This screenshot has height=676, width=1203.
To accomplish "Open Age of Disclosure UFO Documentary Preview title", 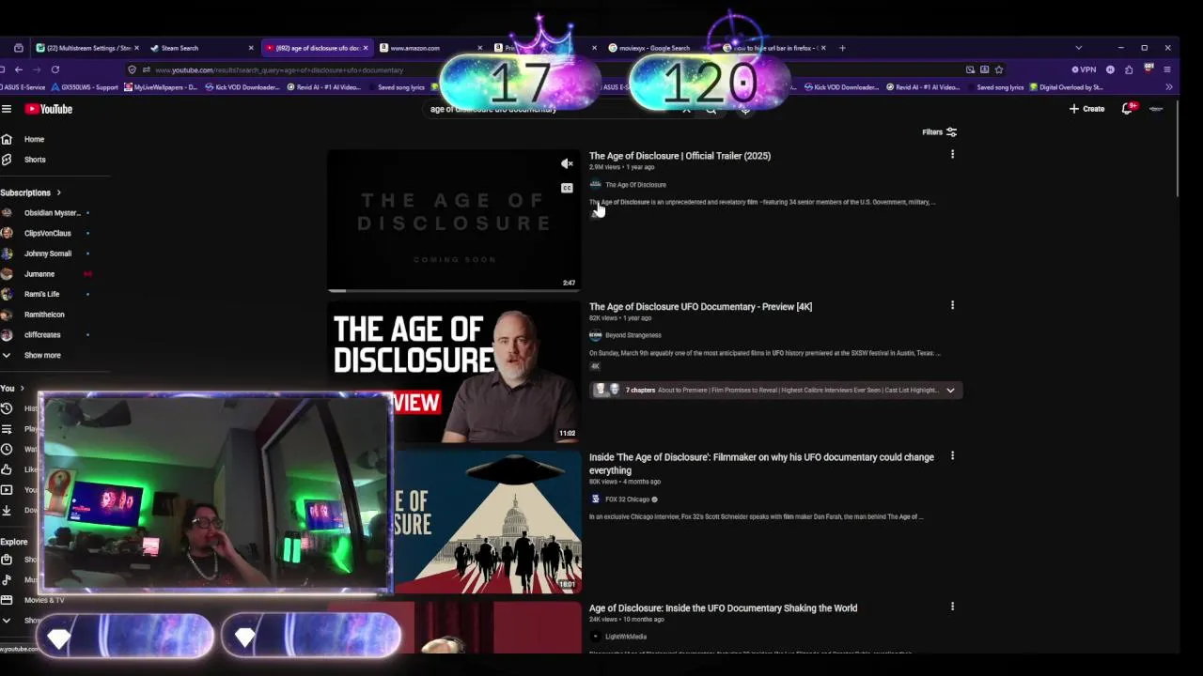I will click(x=700, y=307).
